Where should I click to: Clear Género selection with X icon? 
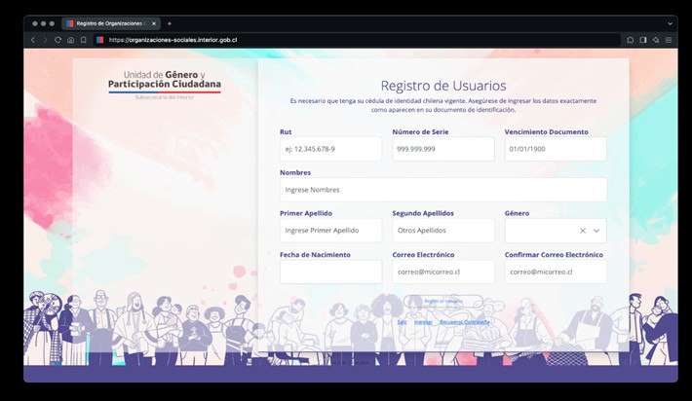tap(583, 231)
